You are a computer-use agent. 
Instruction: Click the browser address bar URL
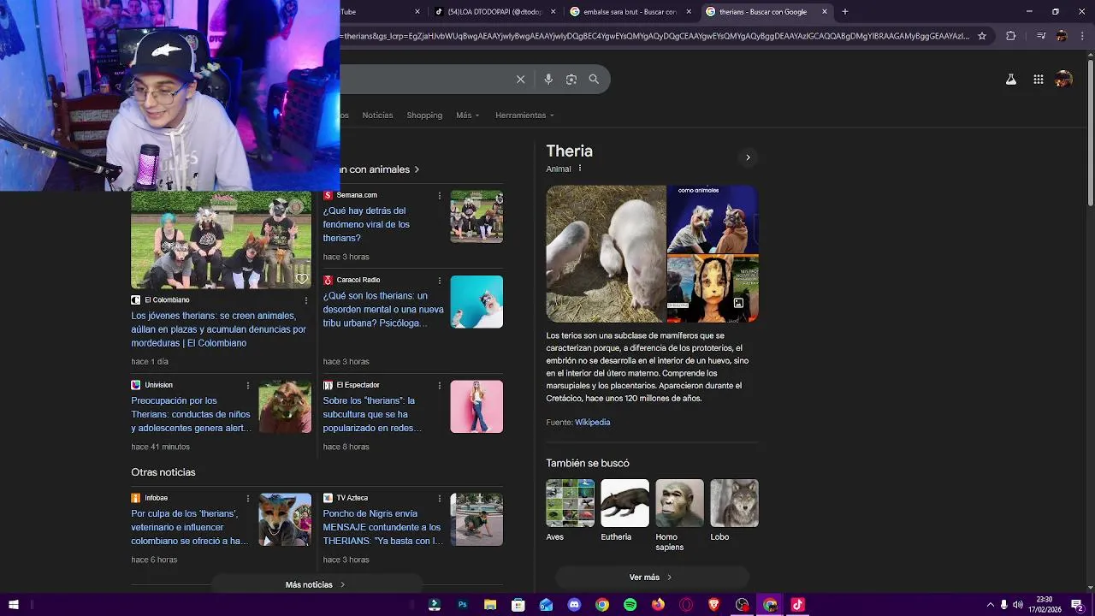point(654,36)
